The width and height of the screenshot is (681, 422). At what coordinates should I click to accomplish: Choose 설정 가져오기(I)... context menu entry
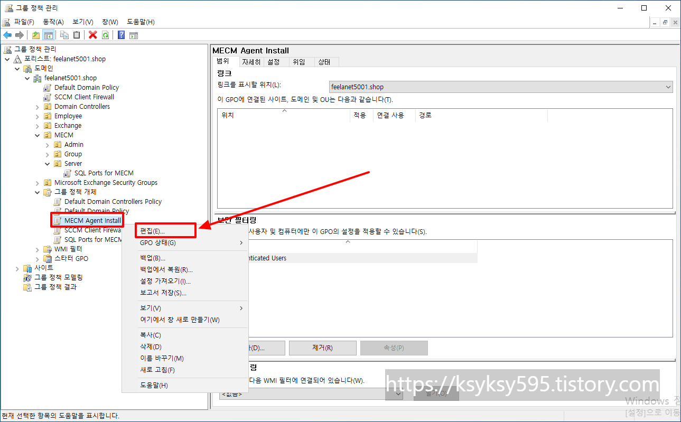click(185, 282)
